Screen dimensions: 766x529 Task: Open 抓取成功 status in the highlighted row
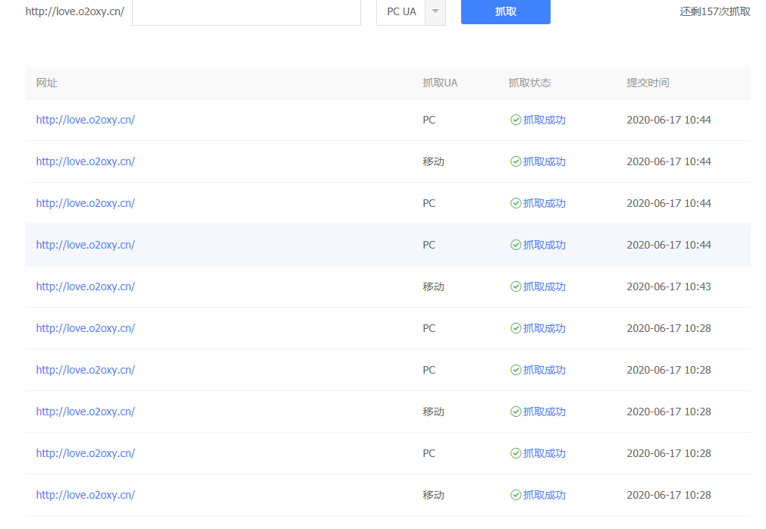(x=545, y=245)
